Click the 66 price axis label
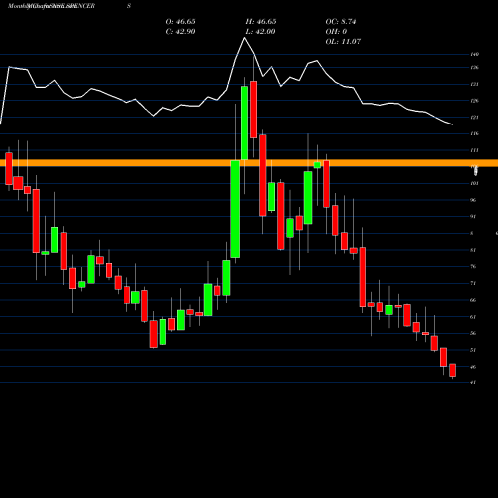The width and height of the screenshot is (498, 498). 473,300
